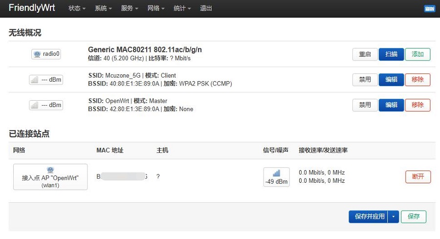Click the 已连接站点 heading
Viewport: 440px width, 239px height.
point(29,134)
